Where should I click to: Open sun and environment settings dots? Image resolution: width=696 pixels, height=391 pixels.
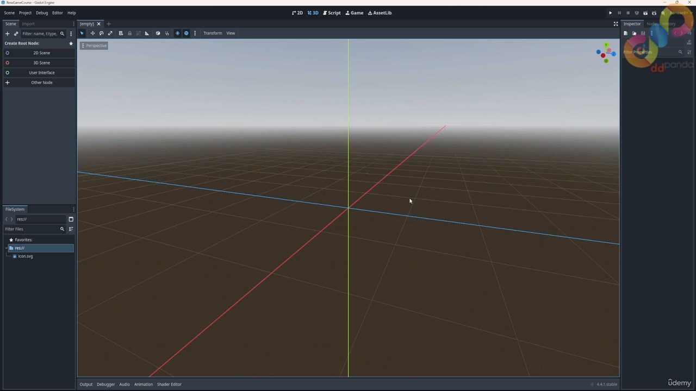tap(195, 33)
